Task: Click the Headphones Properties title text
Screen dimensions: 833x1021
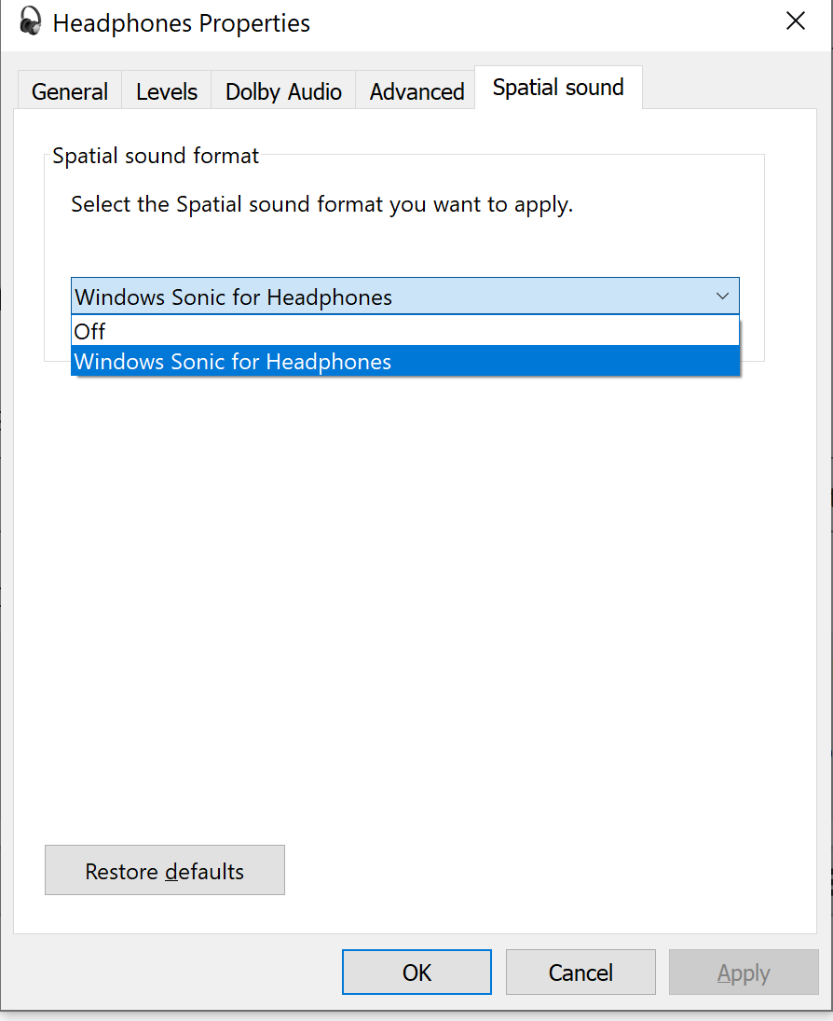Action: (x=181, y=23)
